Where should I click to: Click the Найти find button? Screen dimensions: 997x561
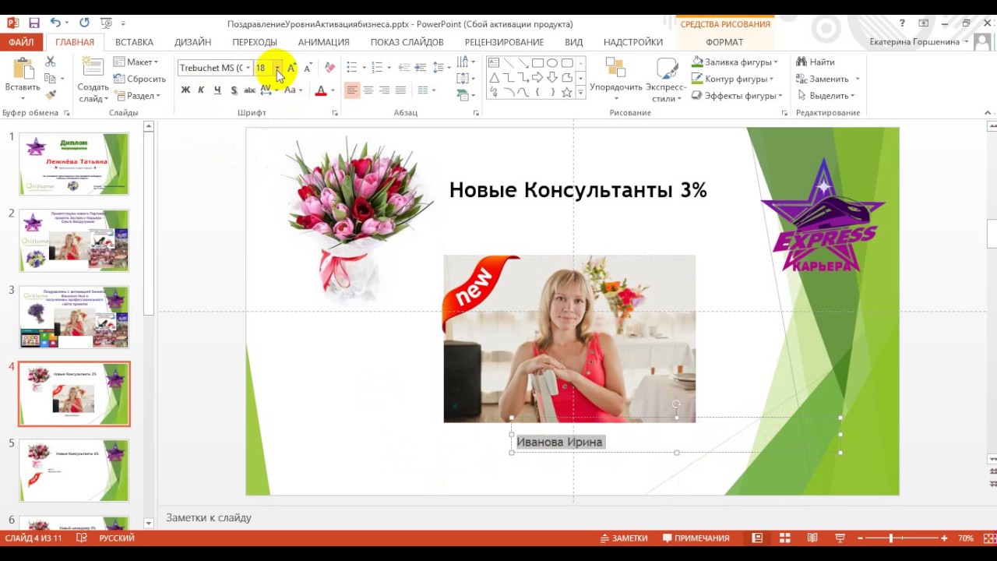(815, 62)
